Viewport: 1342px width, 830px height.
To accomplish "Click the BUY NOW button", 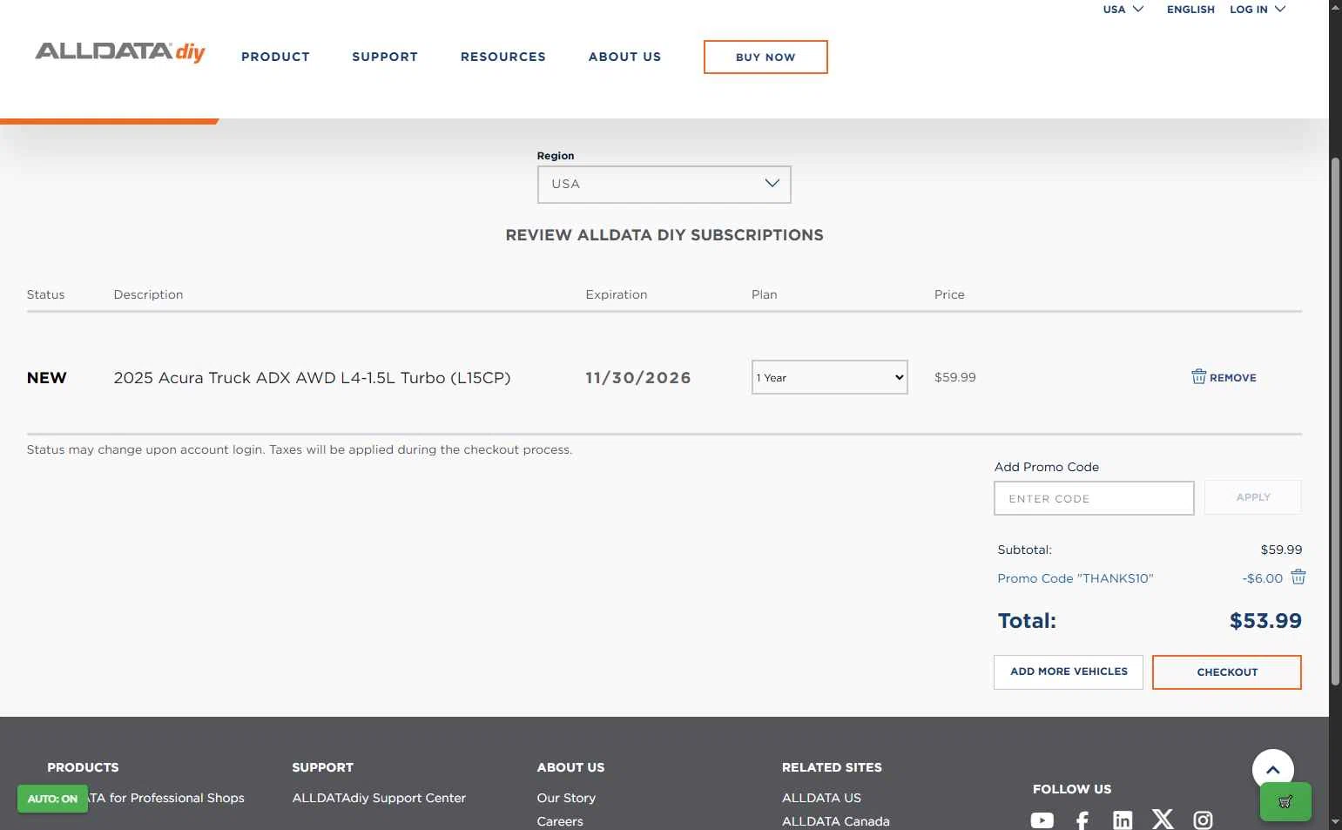I will click(765, 57).
